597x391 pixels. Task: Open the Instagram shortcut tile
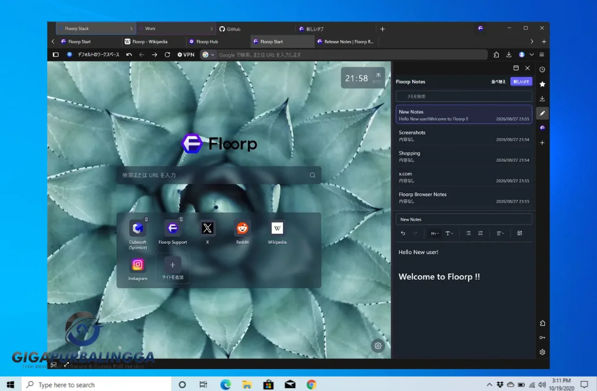[138, 269]
